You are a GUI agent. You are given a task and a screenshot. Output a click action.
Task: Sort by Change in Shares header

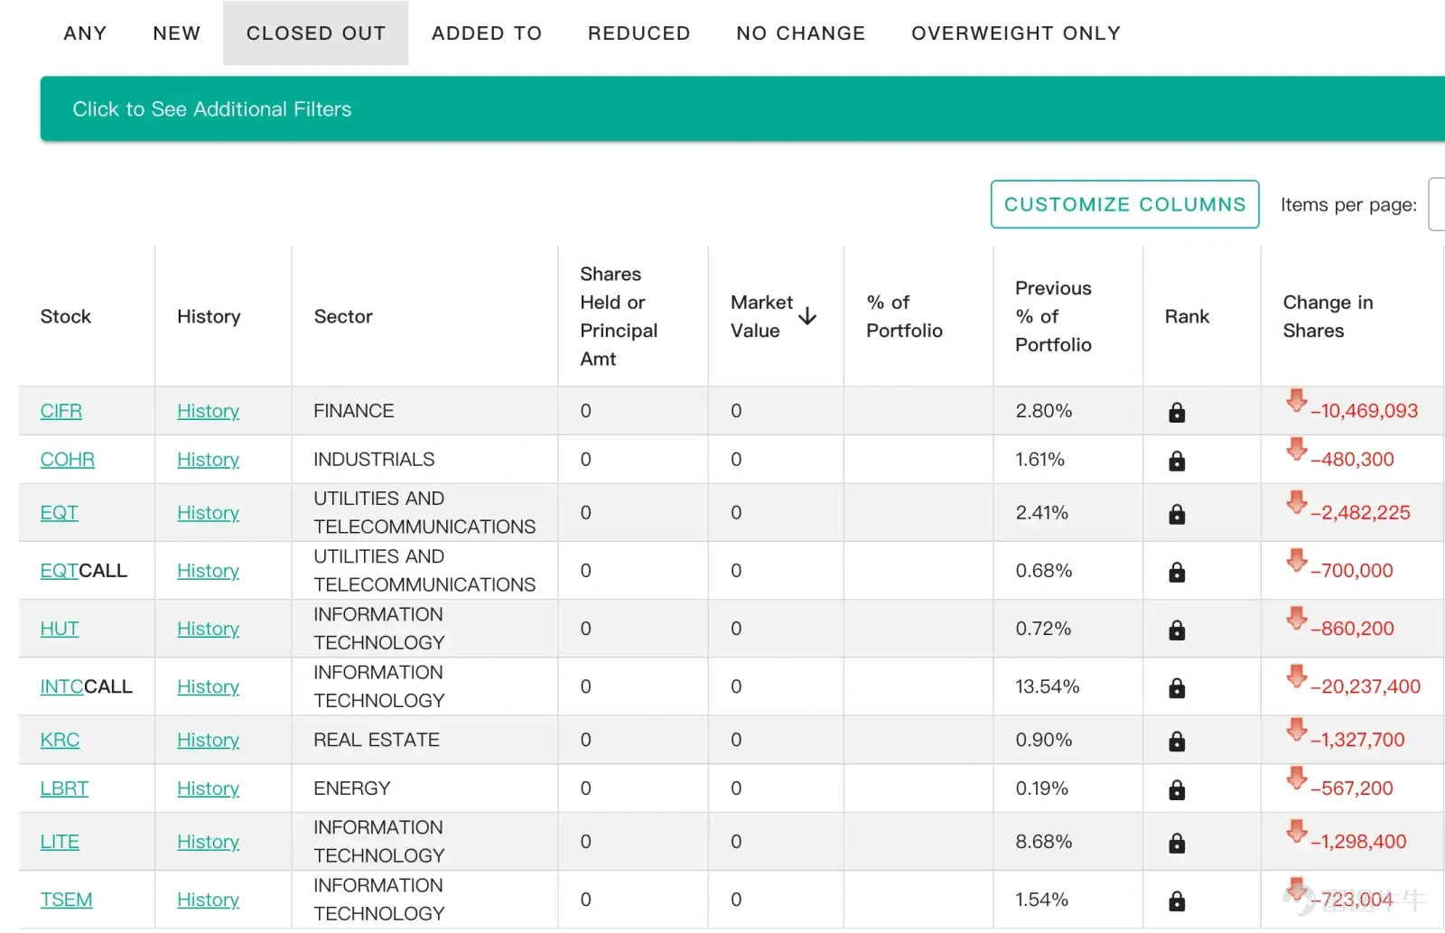pos(1328,316)
